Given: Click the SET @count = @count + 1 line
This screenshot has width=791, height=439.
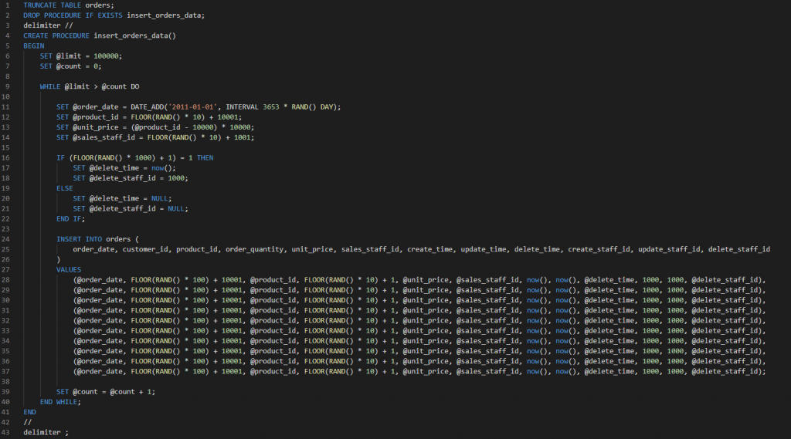Looking at the screenshot, I should pos(106,391).
